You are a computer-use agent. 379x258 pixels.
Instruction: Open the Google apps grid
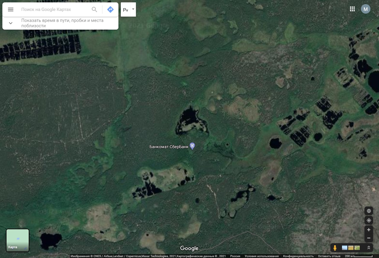tap(352, 9)
